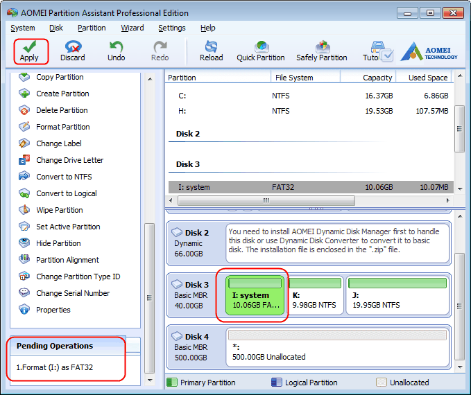The height and width of the screenshot is (395, 471).
Task: Open Properties via its info icon
Action: (24, 310)
